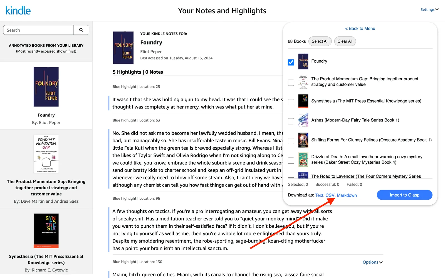Click highlight text starting 'A few thoughts on tactics'
Viewport: 445px width, 278px height.
(222, 230)
